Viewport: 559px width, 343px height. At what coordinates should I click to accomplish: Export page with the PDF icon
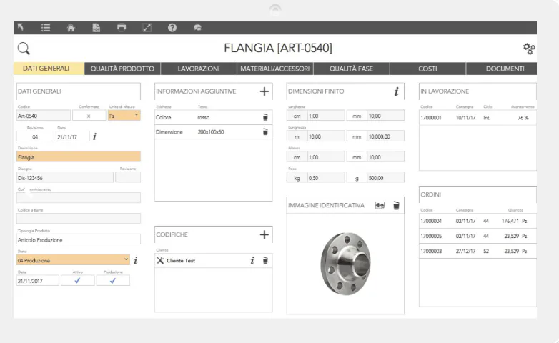(x=97, y=28)
